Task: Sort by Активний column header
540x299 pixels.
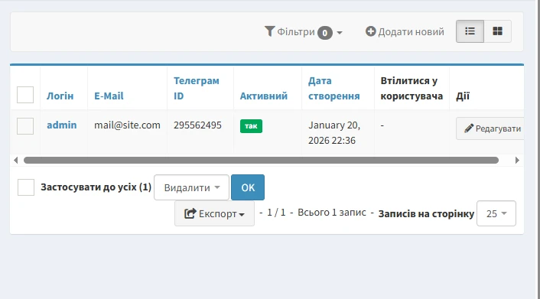Action: click(x=264, y=96)
